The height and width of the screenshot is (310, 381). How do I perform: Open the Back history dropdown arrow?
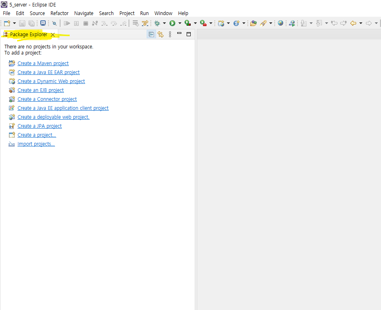click(x=361, y=23)
